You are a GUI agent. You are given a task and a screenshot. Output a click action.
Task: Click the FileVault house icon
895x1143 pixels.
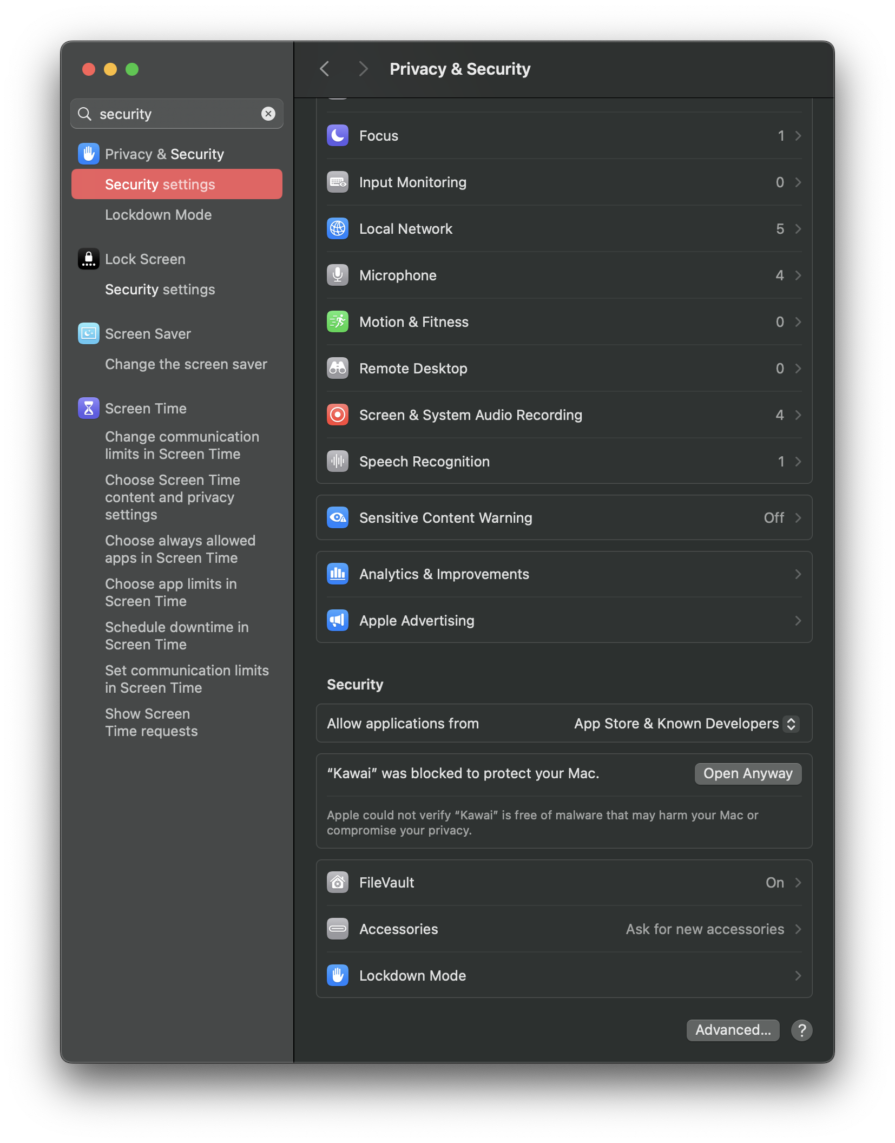pyautogui.click(x=338, y=882)
